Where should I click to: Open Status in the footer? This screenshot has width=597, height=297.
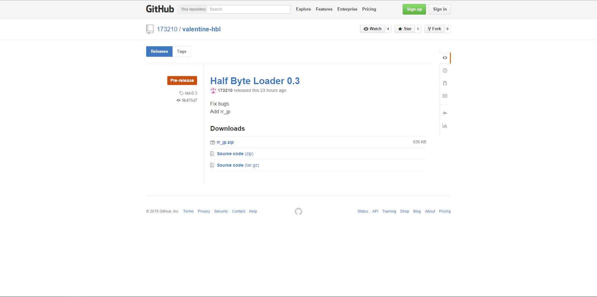tap(363, 211)
